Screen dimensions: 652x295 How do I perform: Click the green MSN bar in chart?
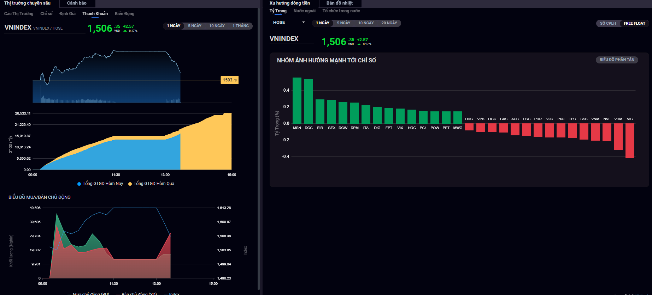[297, 100]
